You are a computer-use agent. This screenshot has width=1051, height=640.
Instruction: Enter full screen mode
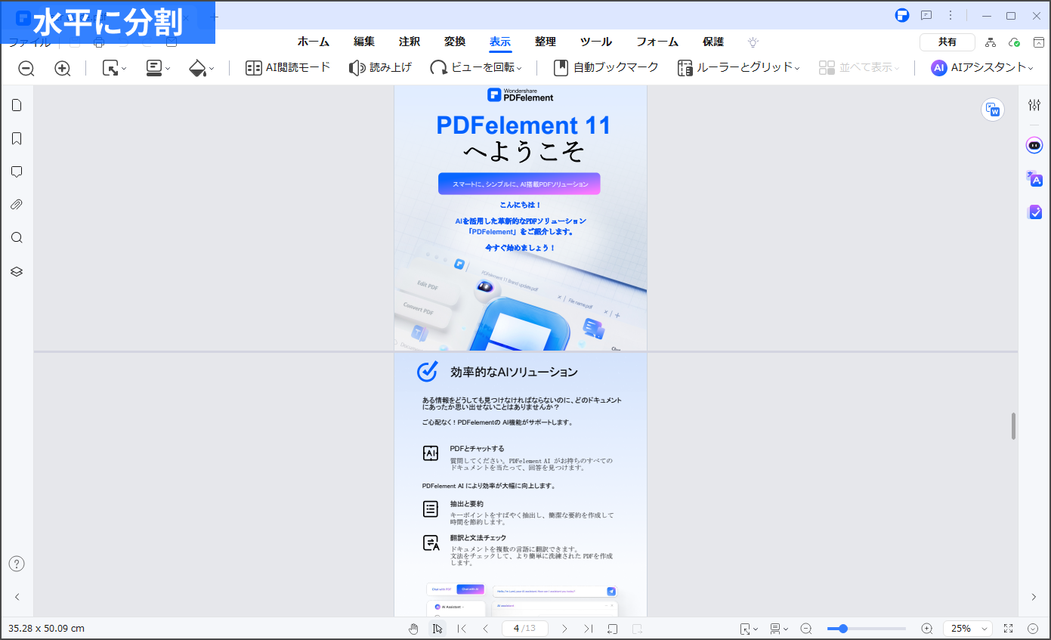[1008, 629]
